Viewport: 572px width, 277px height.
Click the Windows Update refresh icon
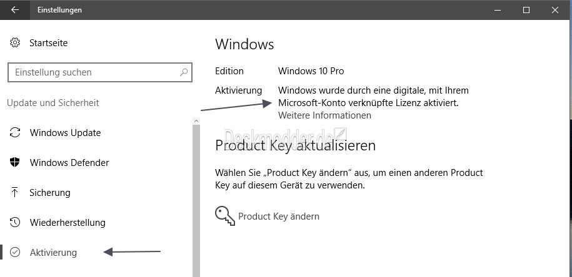point(15,132)
